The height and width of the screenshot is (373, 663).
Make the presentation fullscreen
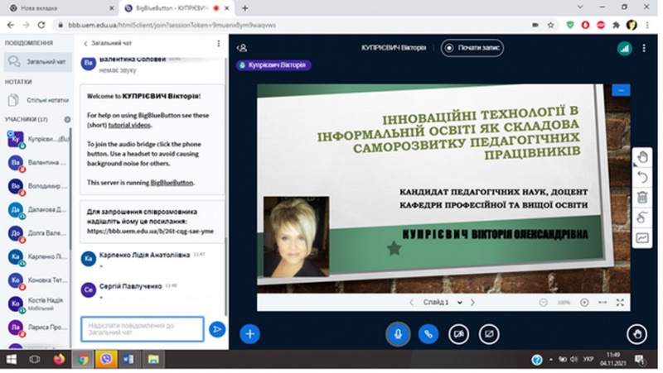coord(620,302)
